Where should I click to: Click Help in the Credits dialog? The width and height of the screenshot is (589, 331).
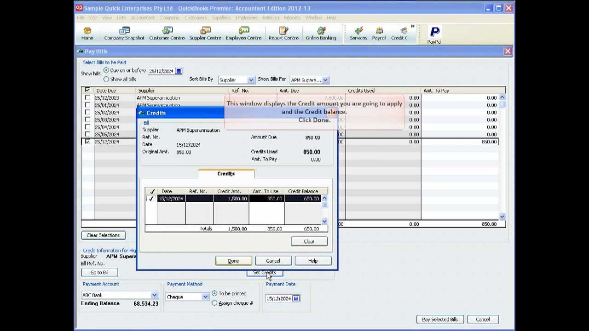(x=313, y=261)
